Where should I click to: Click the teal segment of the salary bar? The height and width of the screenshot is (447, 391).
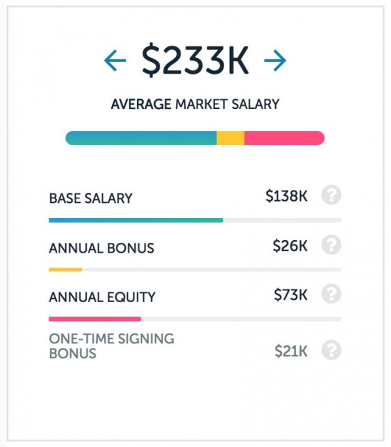coord(141,138)
